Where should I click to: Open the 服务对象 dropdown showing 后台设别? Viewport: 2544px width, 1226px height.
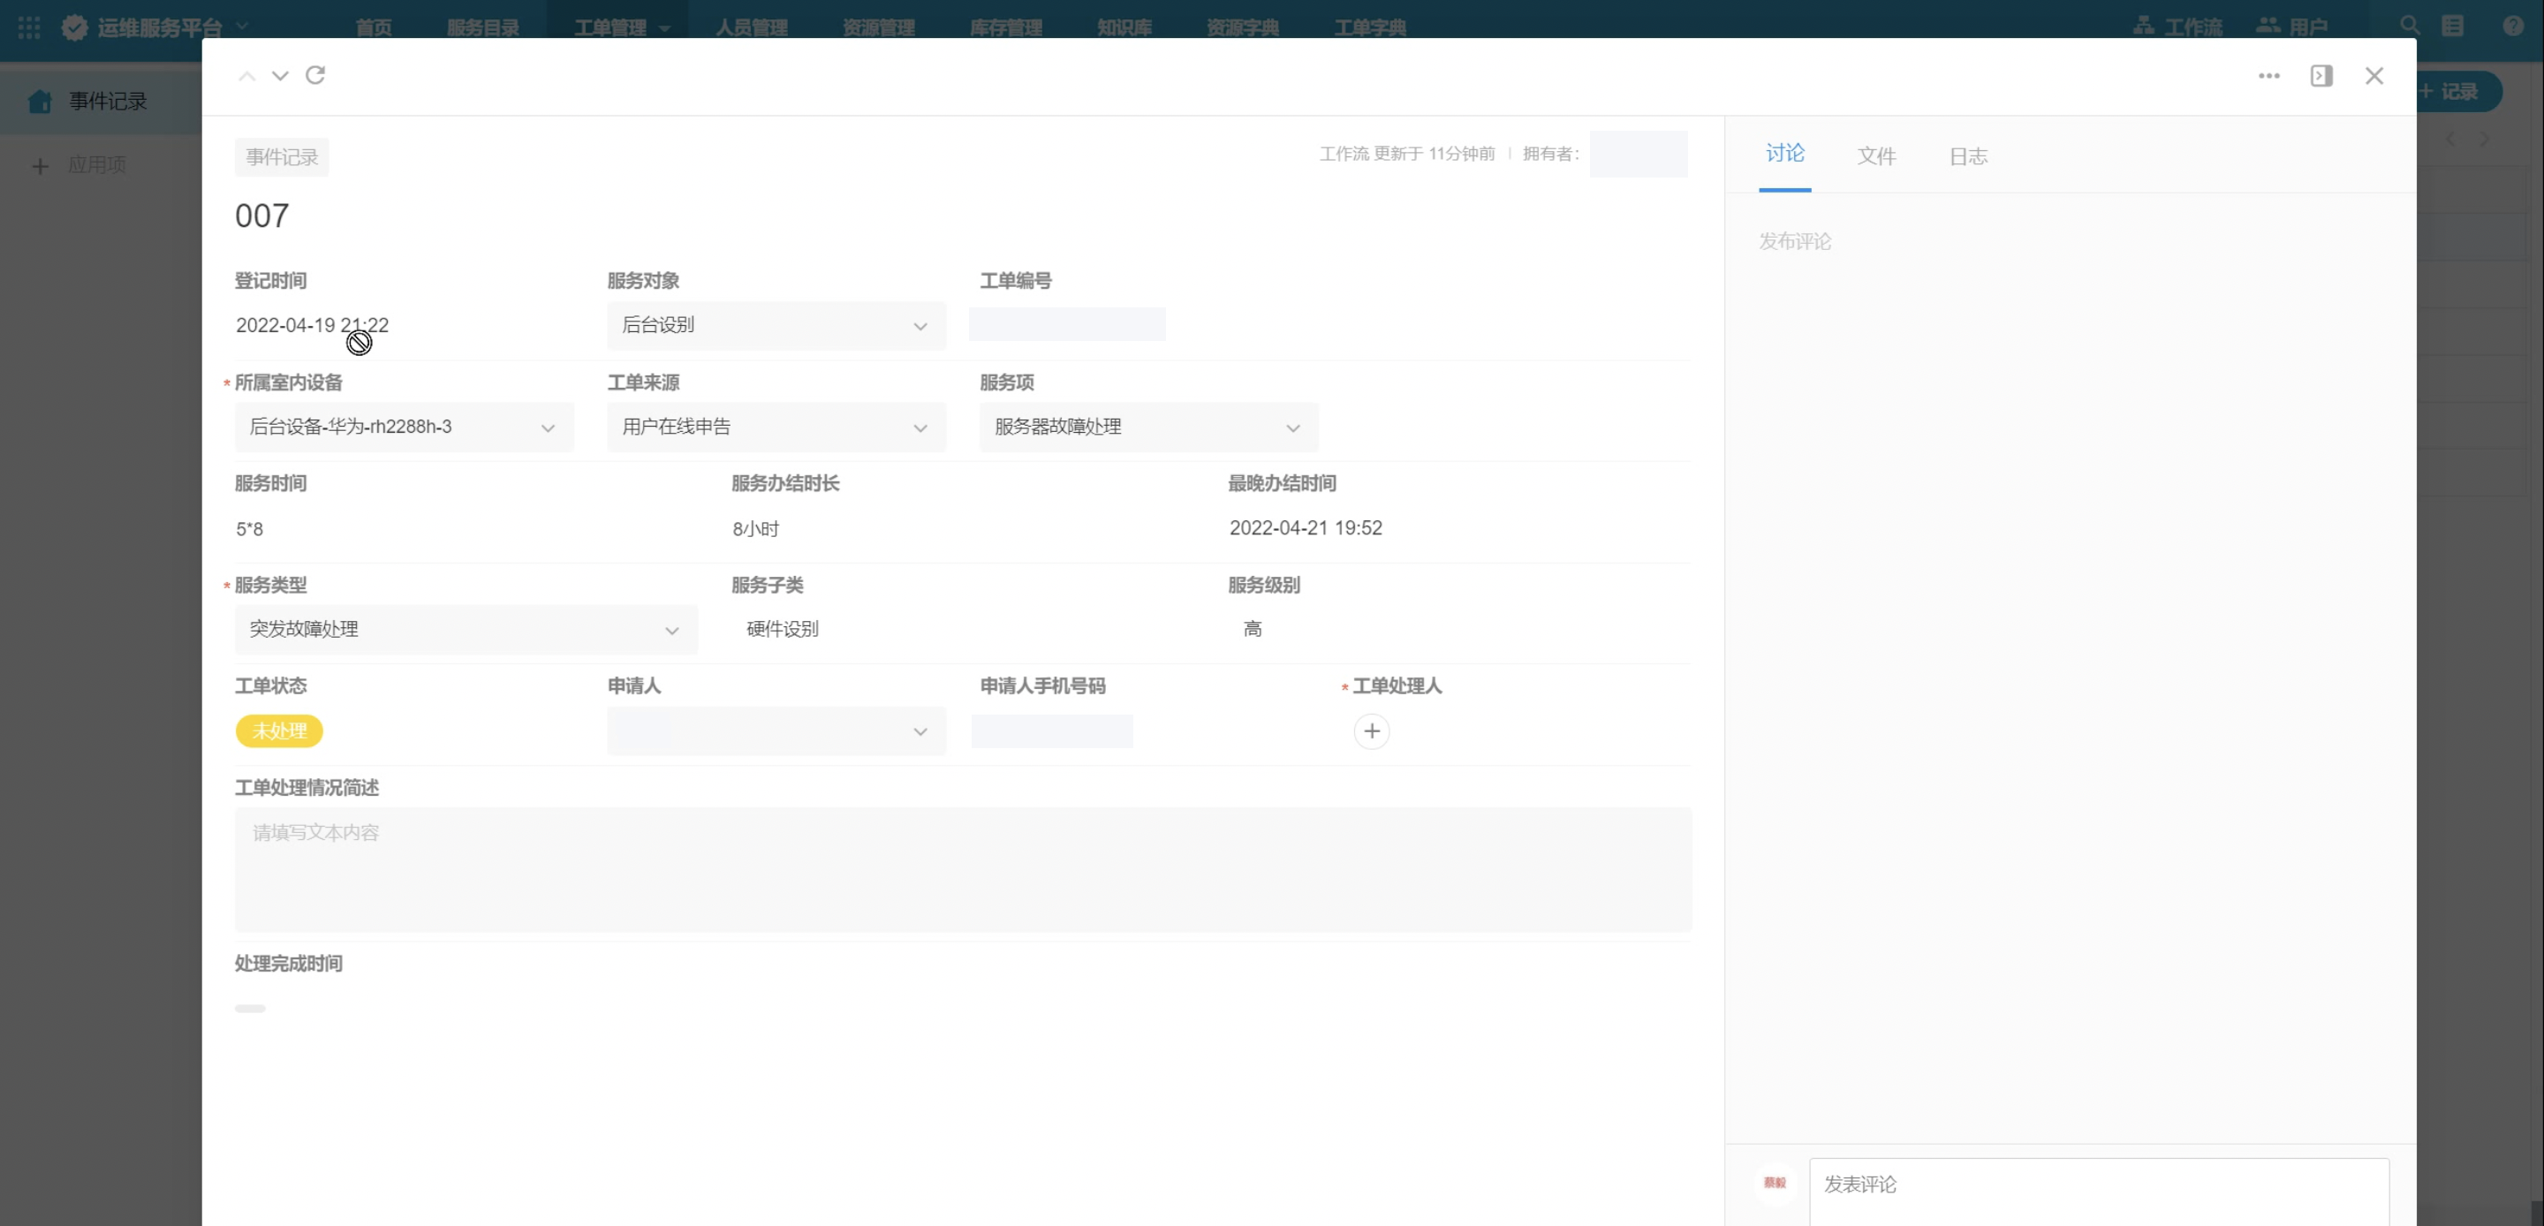776,325
